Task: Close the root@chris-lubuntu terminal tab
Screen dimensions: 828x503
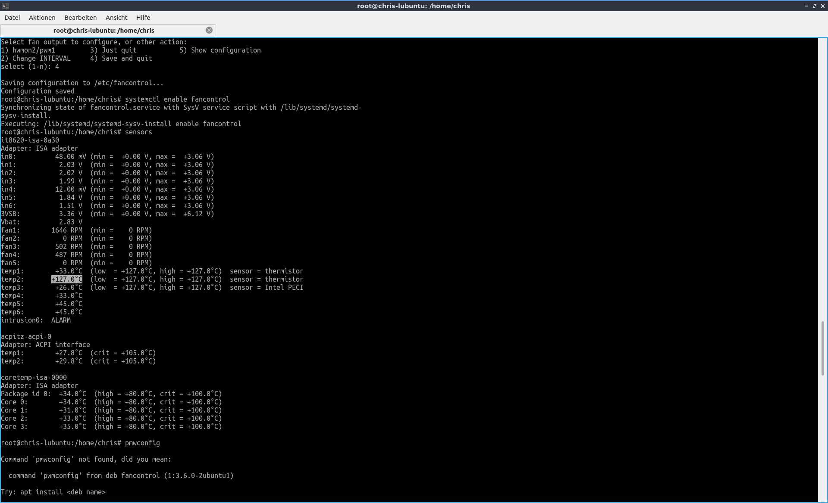Action: 209,30
